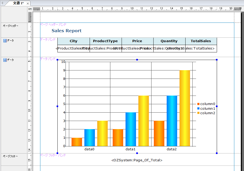Screen dimensions: 244x171
Task: Select the OZSystem:Page_Of_Total footer label
Action: tap(137, 160)
